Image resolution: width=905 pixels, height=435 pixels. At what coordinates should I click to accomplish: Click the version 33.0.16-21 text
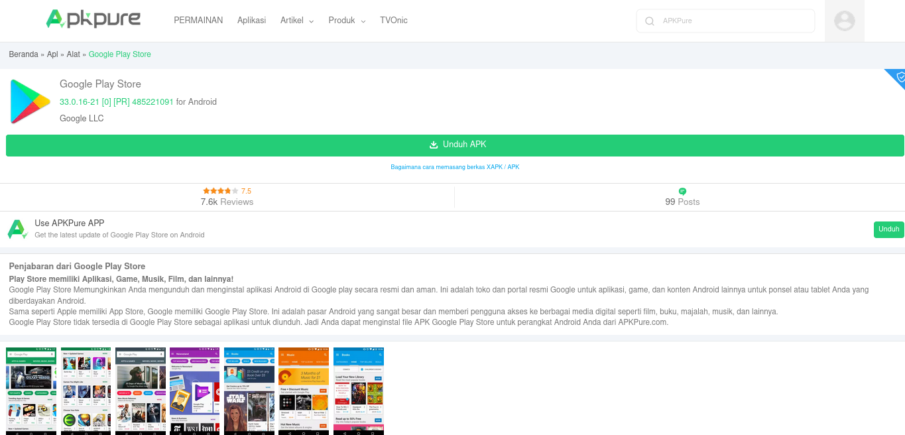[117, 102]
